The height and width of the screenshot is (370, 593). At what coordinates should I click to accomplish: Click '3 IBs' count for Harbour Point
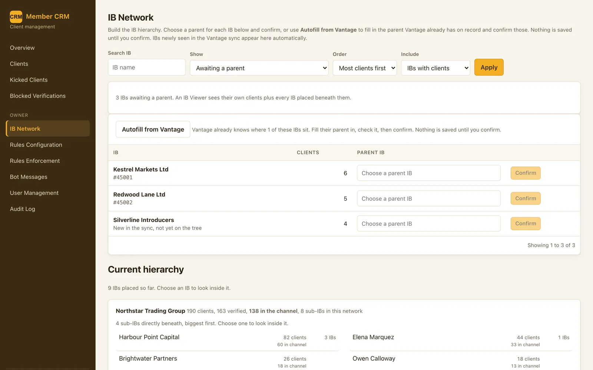coord(330,337)
